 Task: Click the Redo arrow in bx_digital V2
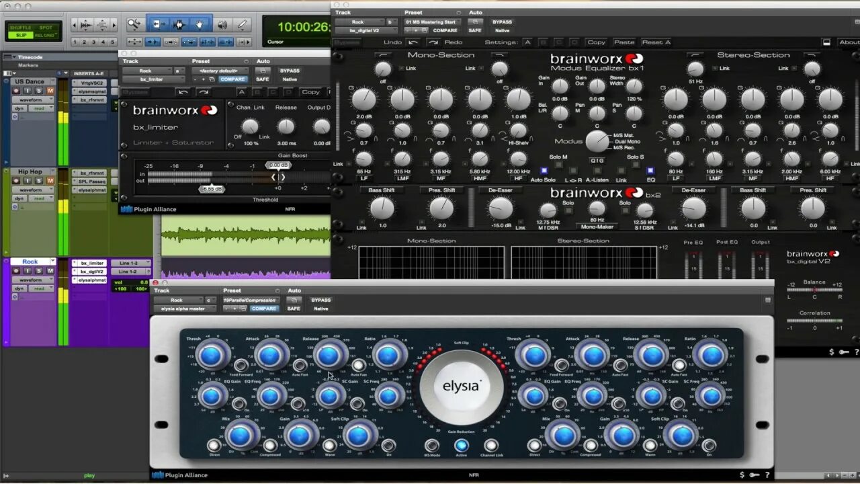pos(433,42)
